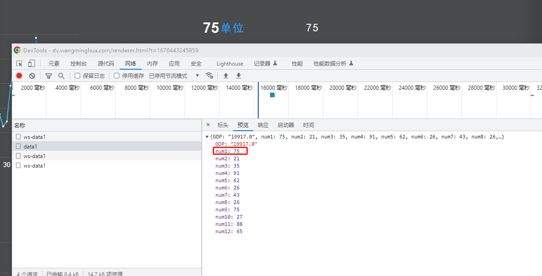This screenshot has height=276, width=542.
Task: Open the 响应 tab for data1
Action: [263, 125]
